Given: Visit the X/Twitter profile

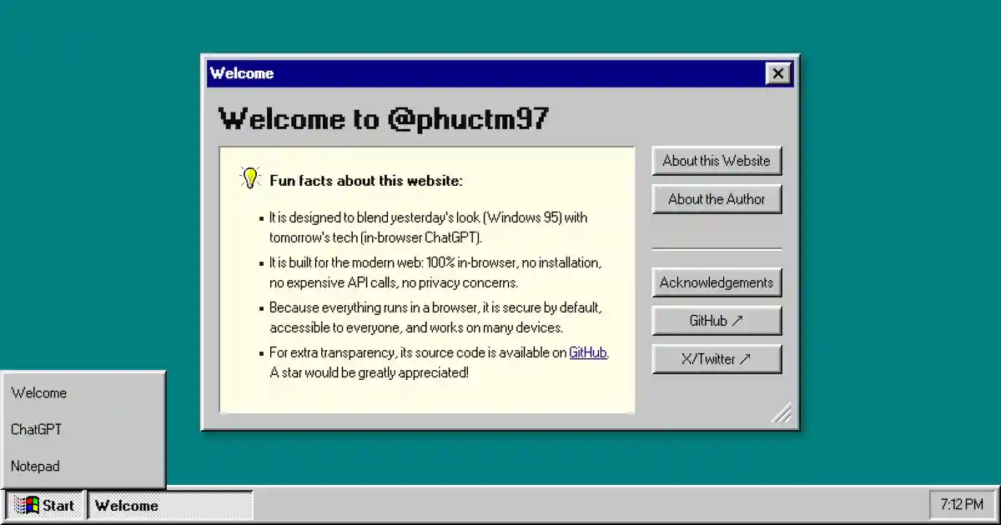Looking at the screenshot, I should [x=717, y=359].
